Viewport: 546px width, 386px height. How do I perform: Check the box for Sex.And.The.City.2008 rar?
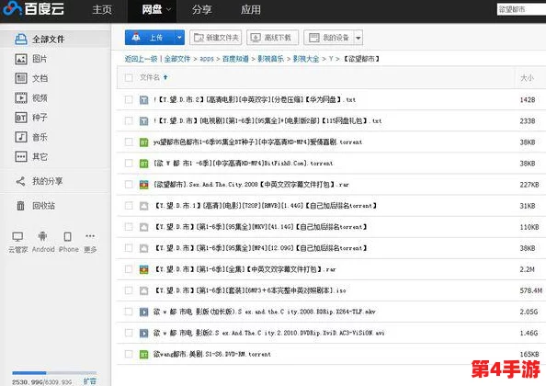coord(129,185)
